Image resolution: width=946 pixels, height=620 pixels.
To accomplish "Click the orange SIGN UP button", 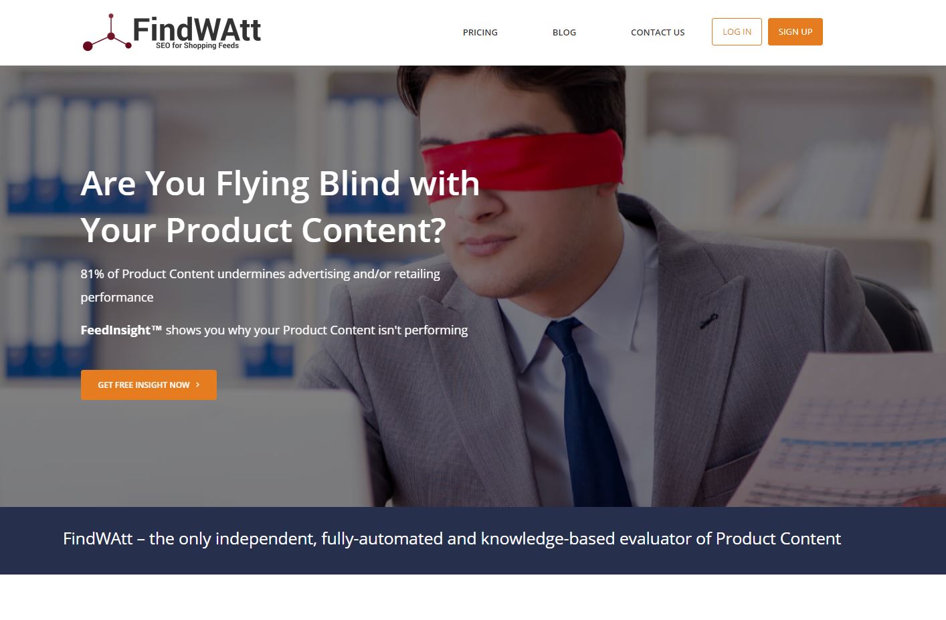I will [795, 31].
